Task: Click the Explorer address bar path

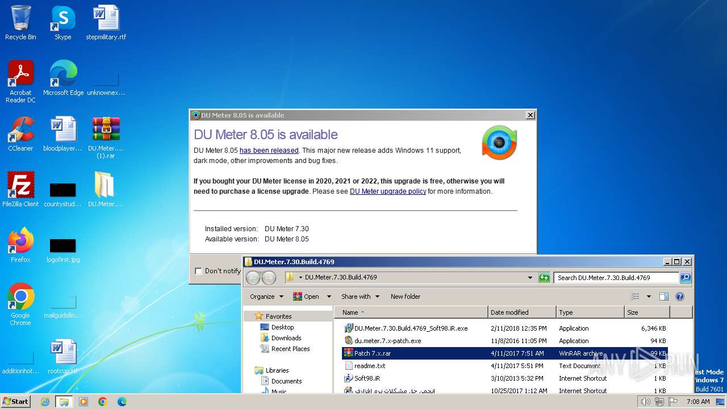Action: (409, 278)
